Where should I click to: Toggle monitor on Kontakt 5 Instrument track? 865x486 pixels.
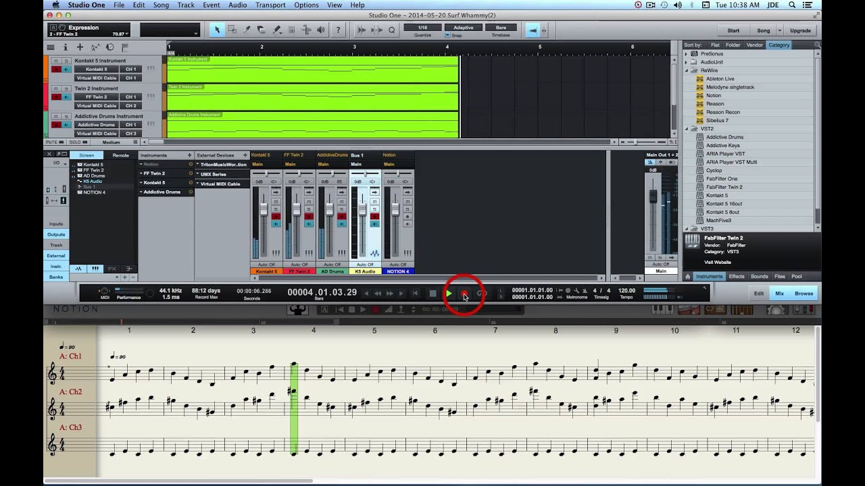pos(66,69)
